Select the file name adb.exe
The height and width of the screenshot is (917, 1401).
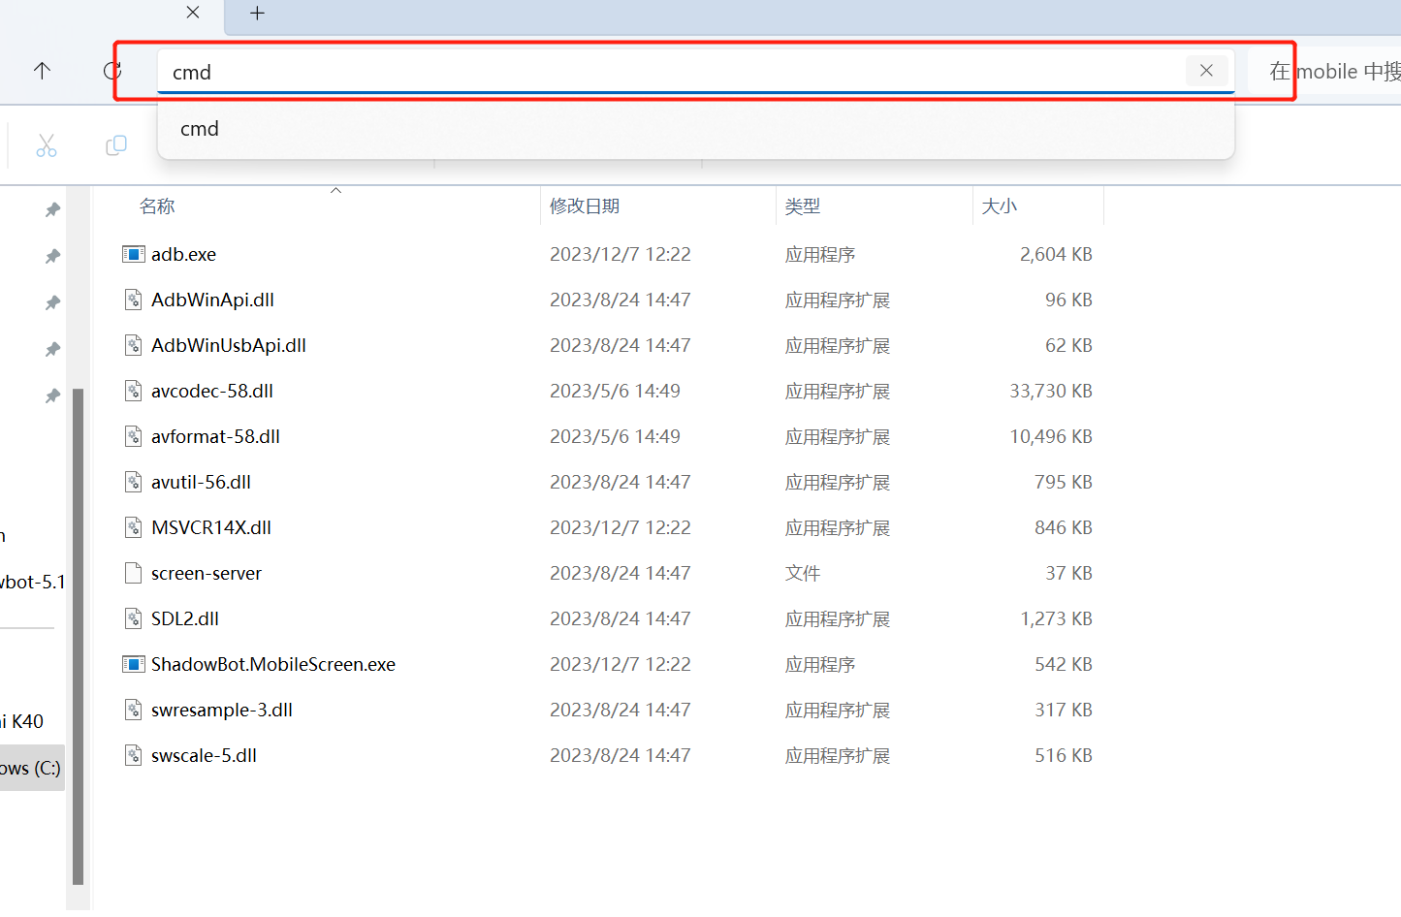click(183, 255)
